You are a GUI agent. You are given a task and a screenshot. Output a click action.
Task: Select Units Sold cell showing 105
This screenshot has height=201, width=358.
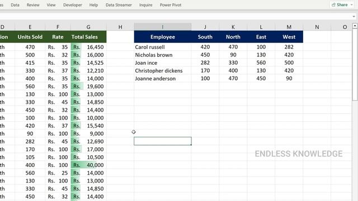click(30, 157)
